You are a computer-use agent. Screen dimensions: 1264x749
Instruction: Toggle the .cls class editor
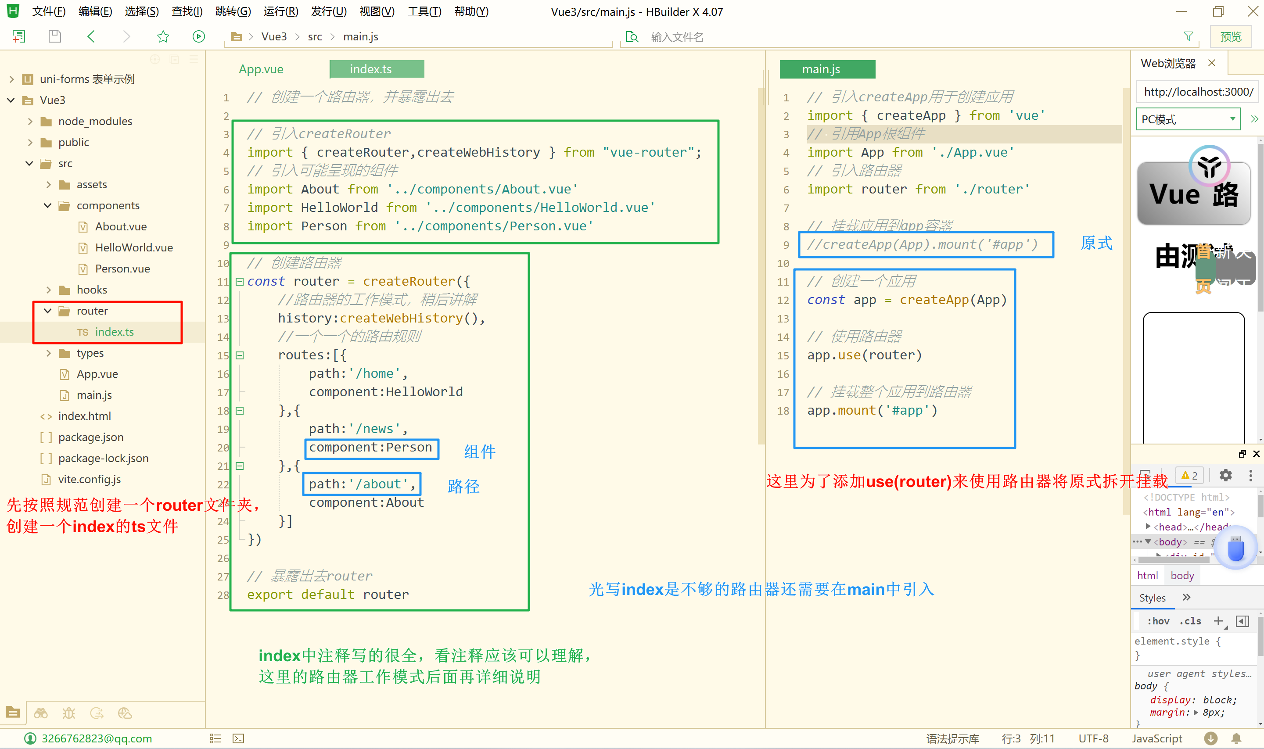[x=1190, y=621]
